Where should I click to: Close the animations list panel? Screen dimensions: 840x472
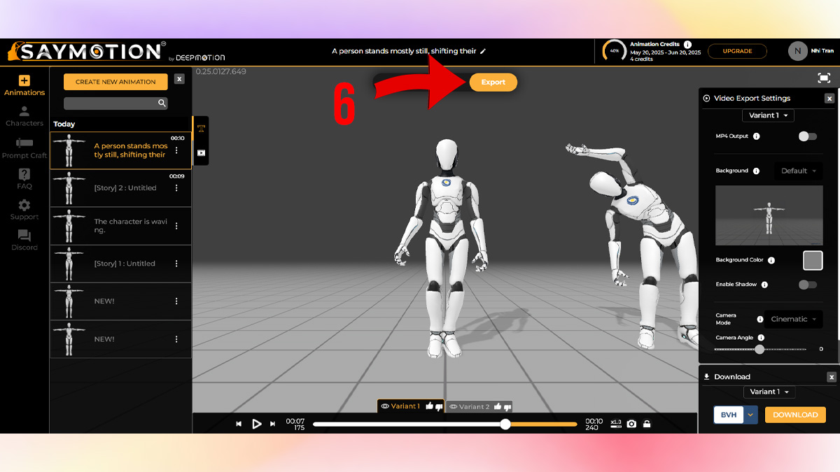pos(179,79)
